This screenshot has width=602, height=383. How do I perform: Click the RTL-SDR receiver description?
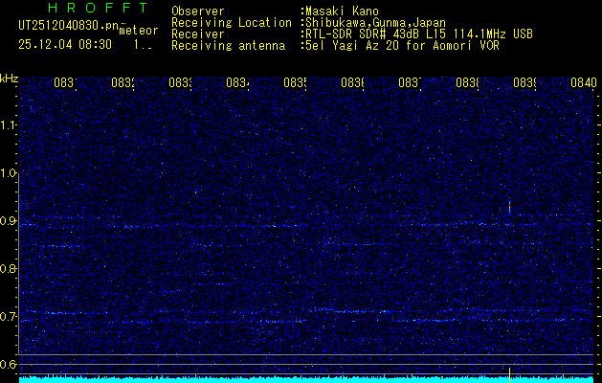pyautogui.click(x=417, y=34)
